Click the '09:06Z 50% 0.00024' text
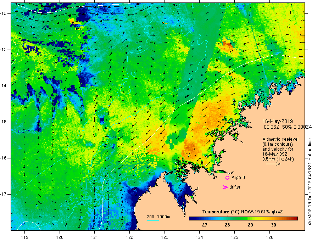 pos(288,127)
